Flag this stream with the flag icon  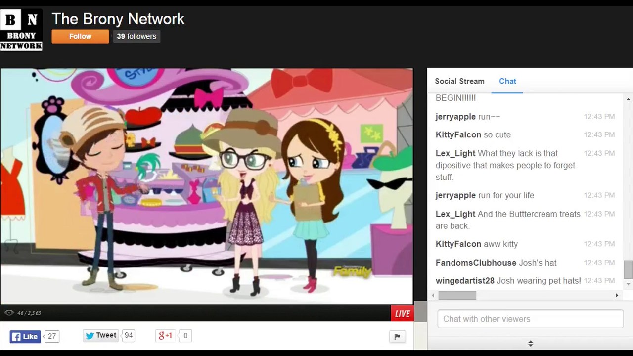pyautogui.click(x=397, y=337)
